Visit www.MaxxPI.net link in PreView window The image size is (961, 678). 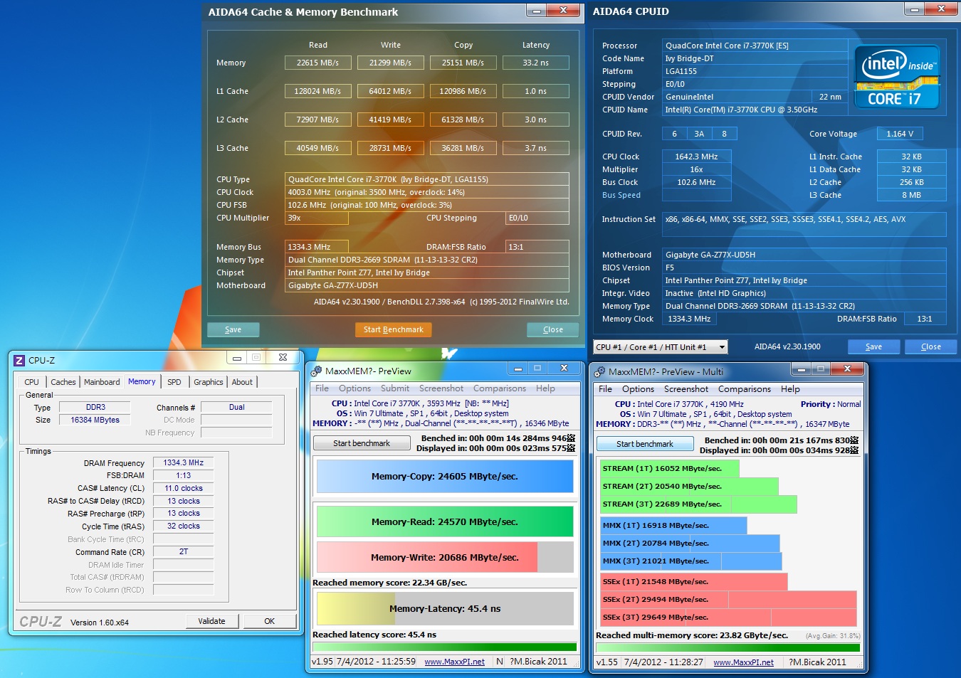pyautogui.click(x=454, y=662)
